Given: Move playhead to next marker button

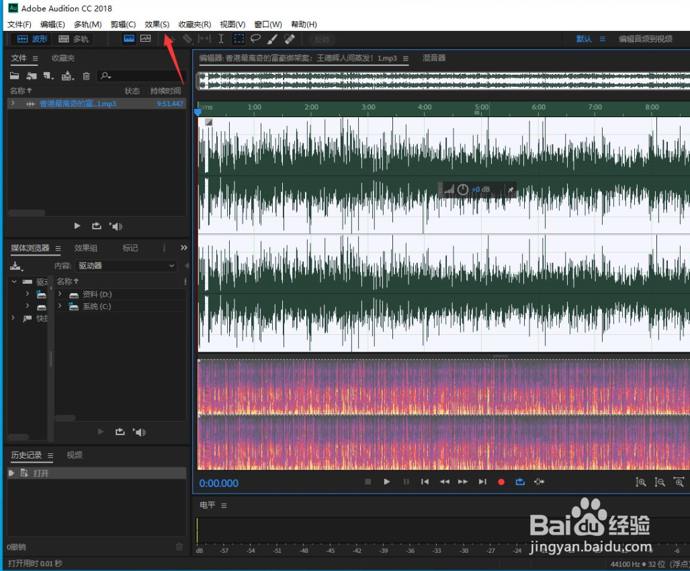Looking at the screenshot, I should click(x=483, y=482).
